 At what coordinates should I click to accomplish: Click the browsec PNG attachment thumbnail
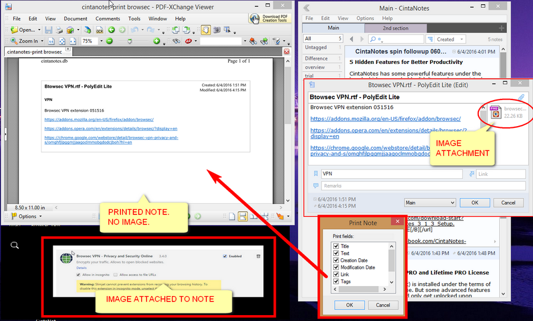(495, 112)
